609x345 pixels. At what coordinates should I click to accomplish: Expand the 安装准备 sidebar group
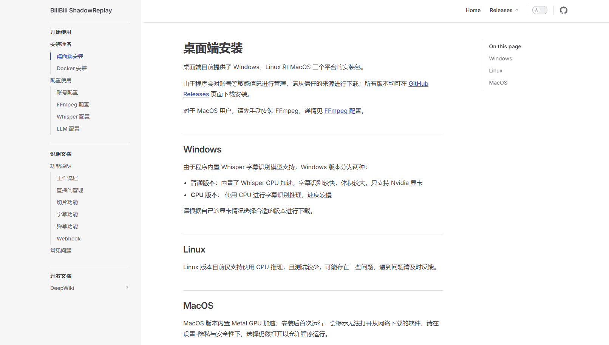point(61,44)
